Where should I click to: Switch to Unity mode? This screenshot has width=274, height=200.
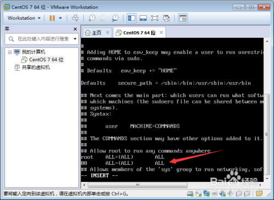tap(166, 18)
